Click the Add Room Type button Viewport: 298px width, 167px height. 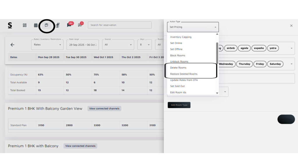[x=179, y=105]
